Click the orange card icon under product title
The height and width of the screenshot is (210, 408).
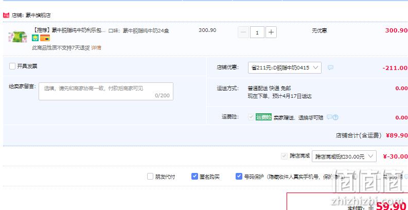pyautogui.click(x=45, y=38)
